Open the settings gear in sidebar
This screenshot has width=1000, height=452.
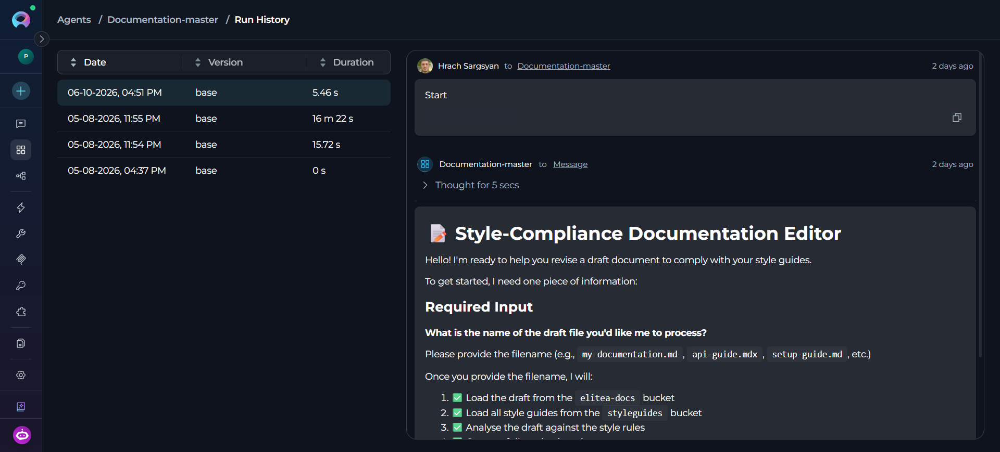[21, 375]
